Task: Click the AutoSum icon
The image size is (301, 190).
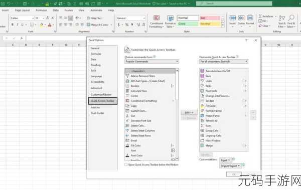Action: coord(260,17)
